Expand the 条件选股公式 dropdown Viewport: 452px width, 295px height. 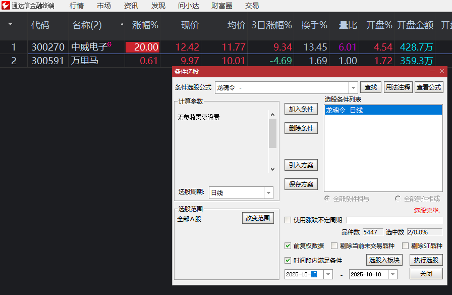point(353,87)
